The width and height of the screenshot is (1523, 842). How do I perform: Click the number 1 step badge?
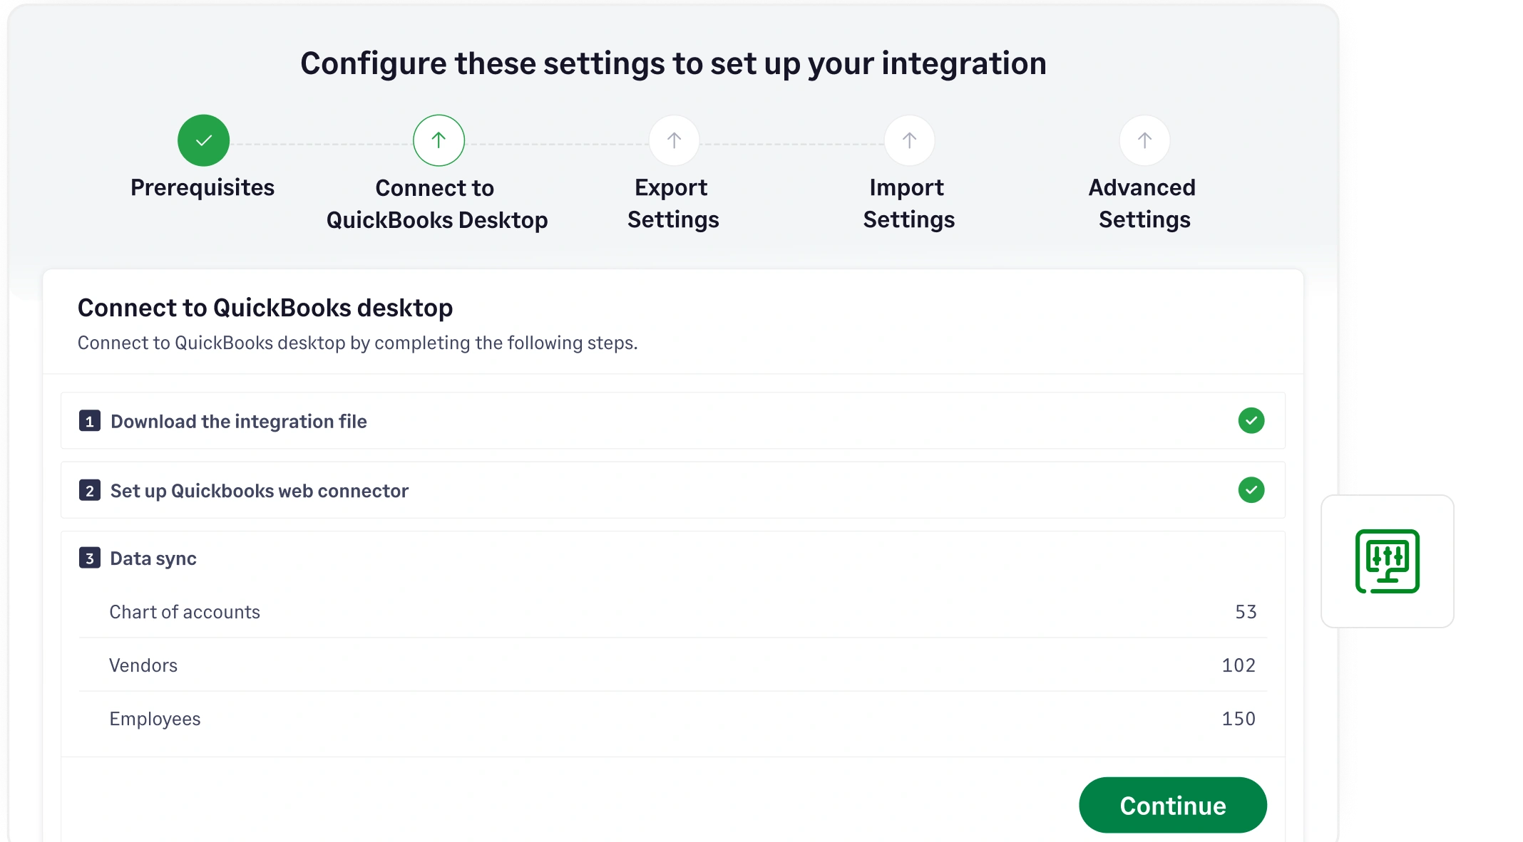click(90, 421)
